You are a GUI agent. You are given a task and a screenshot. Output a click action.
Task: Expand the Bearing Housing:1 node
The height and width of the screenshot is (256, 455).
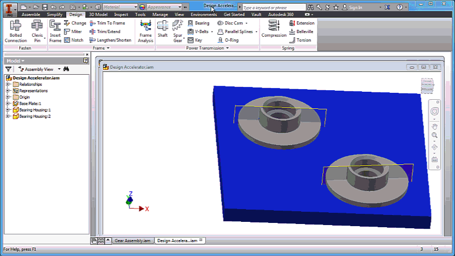[8, 110]
